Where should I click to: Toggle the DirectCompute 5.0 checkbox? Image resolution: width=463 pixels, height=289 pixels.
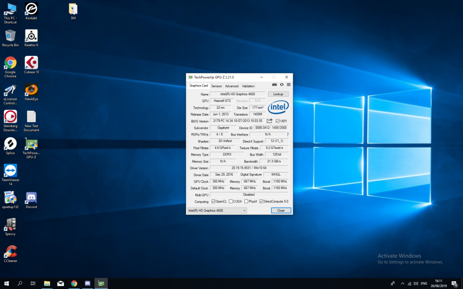tap(261, 202)
